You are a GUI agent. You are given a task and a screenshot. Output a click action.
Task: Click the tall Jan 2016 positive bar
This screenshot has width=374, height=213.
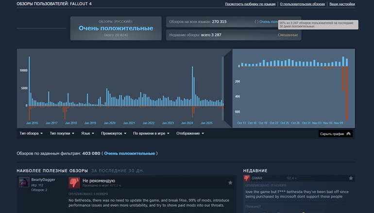coord(29,81)
